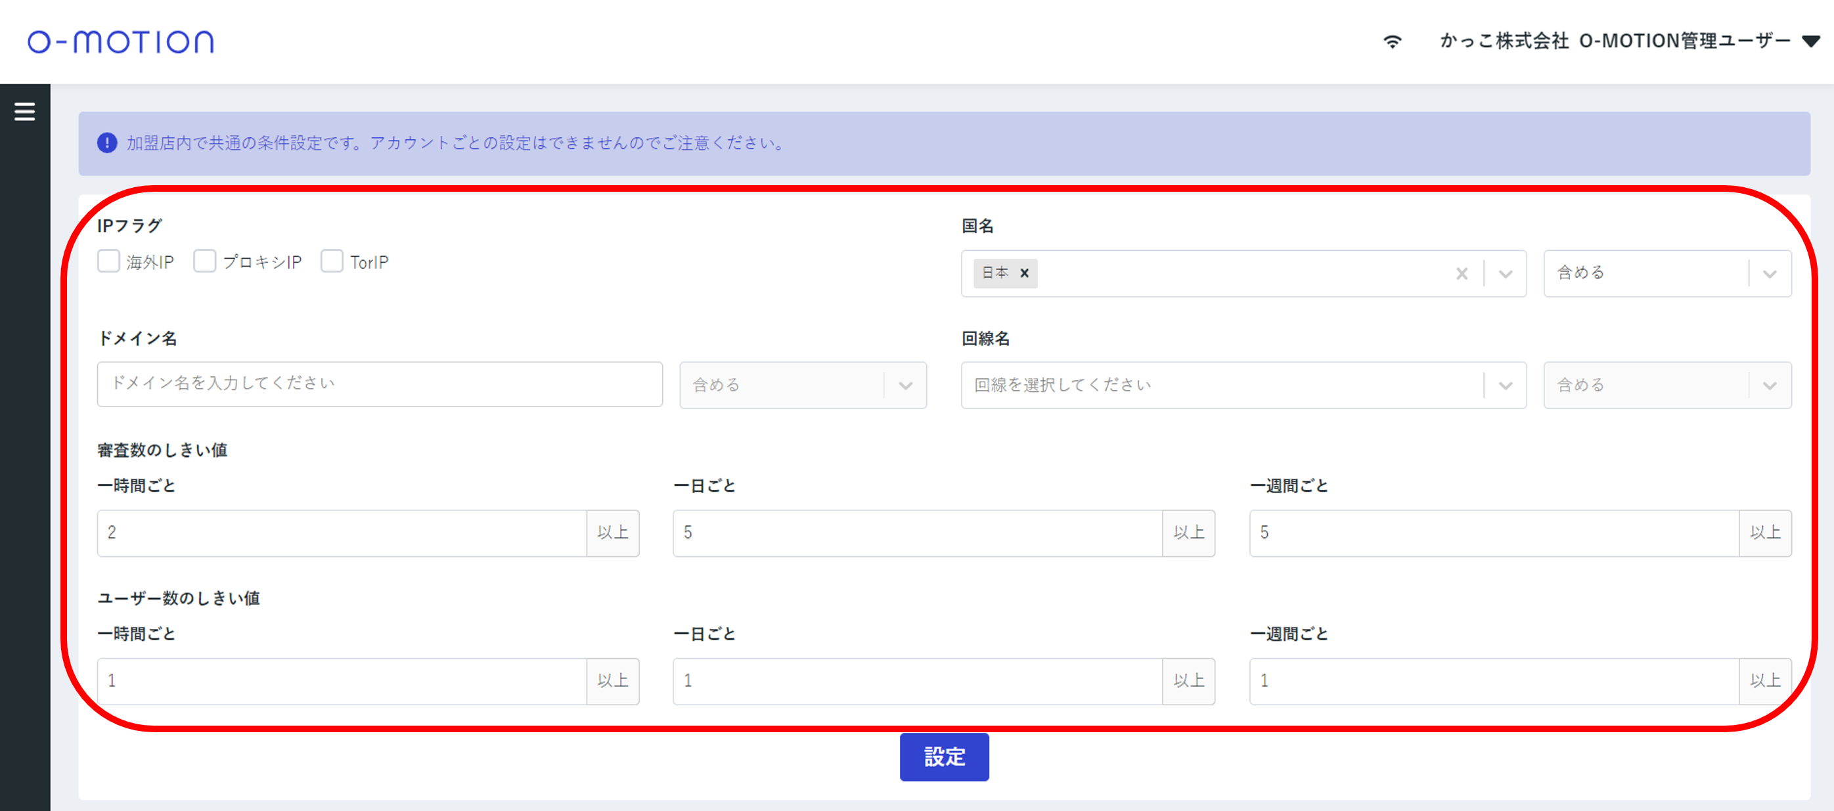Open the hamburger sidebar menu
This screenshot has width=1834, height=811.
pyautogui.click(x=25, y=112)
